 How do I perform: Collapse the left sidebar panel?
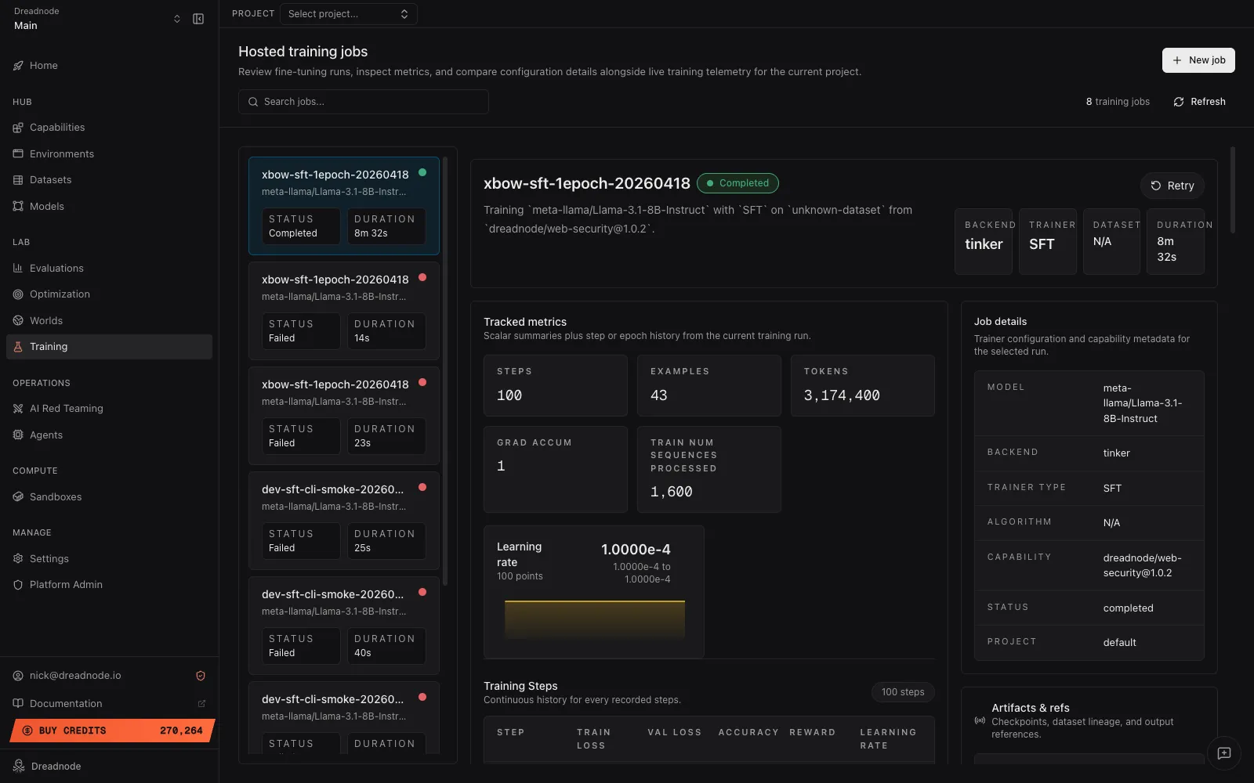pyautogui.click(x=198, y=18)
